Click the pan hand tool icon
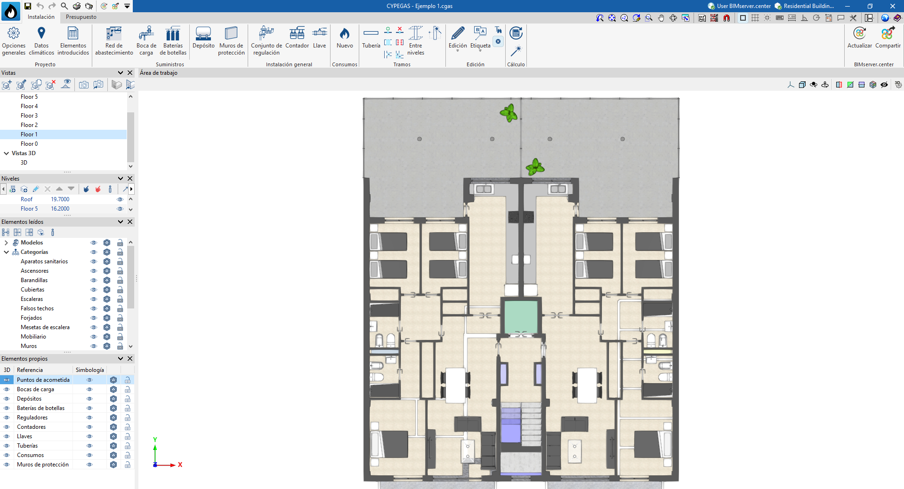Screen dimensions: 904x489 661,18
